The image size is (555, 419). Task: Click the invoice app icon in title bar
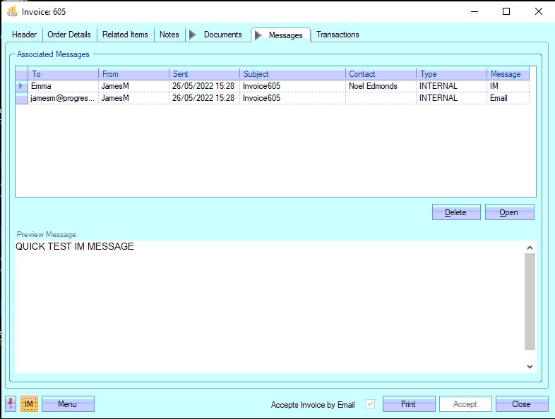coord(11,11)
